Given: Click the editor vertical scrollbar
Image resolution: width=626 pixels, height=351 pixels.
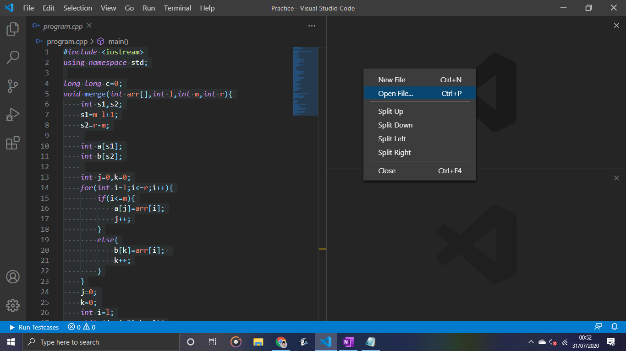Looking at the screenshot, I should [x=322, y=183].
